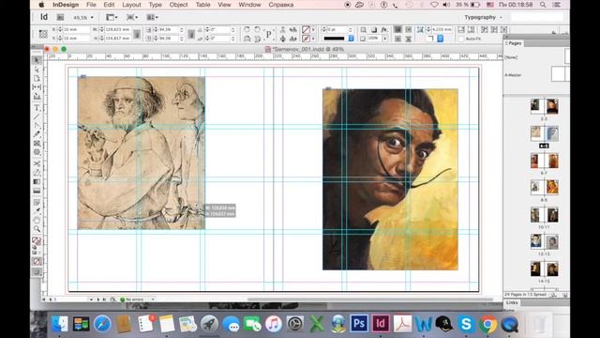Select pages 10-11 spread thumbnail
The image size is (600, 338).
pos(544,215)
